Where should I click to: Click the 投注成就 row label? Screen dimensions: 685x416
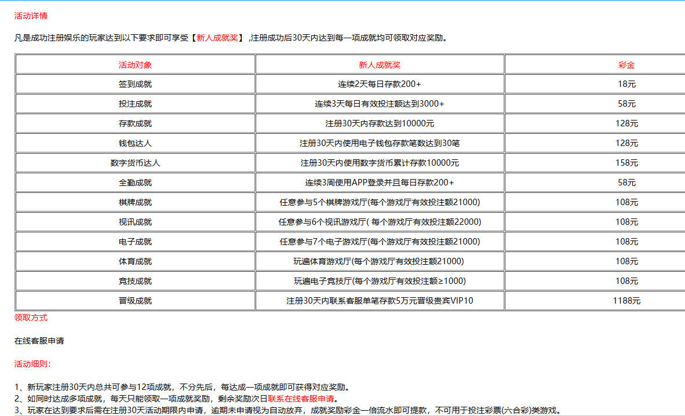tap(135, 104)
